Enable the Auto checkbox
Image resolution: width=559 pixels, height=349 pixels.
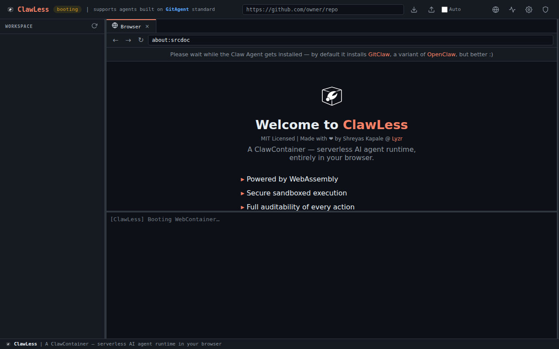tap(445, 10)
